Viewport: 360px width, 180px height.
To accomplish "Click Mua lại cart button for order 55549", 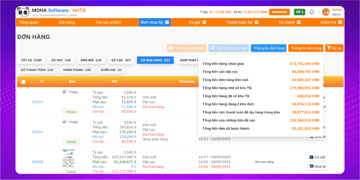I will coord(317,166).
